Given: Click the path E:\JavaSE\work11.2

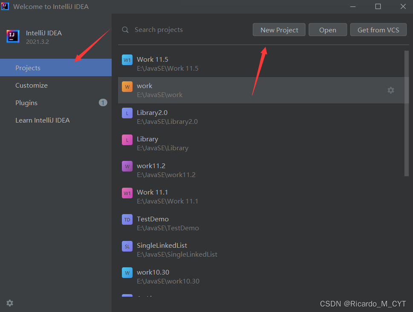Looking at the screenshot, I should pyautogui.click(x=166, y=175).
